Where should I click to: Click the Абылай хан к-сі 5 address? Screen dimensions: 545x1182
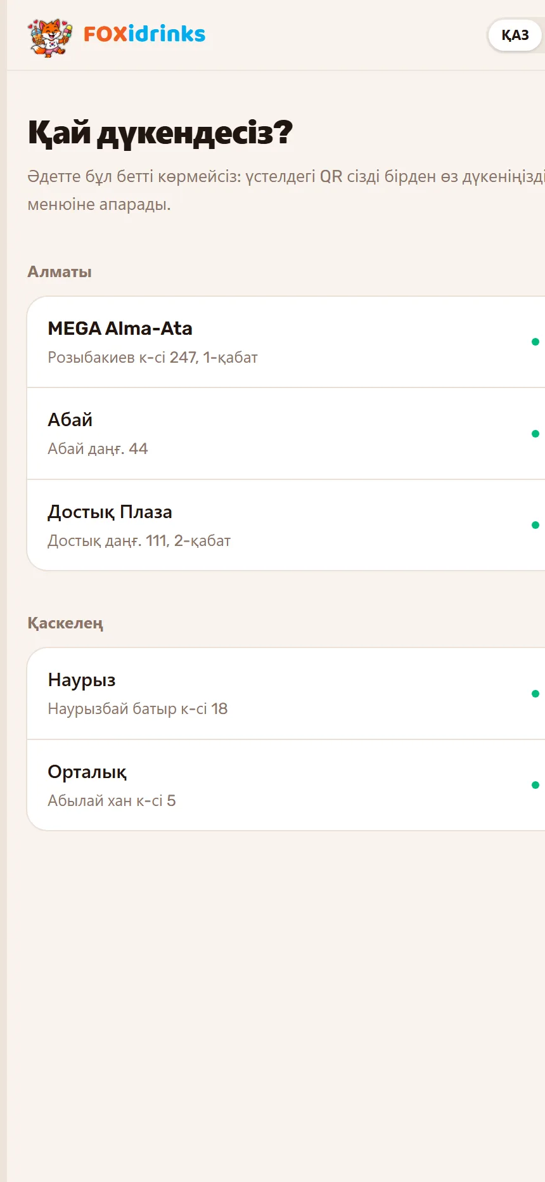tap(112, 801)
